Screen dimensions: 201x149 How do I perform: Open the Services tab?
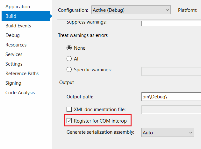click(14, 54)
